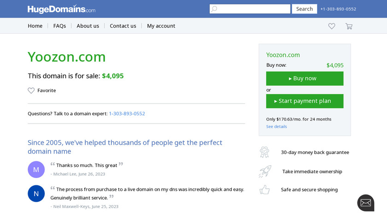
Task: Open My account
Action: click(x=161, y=26)
